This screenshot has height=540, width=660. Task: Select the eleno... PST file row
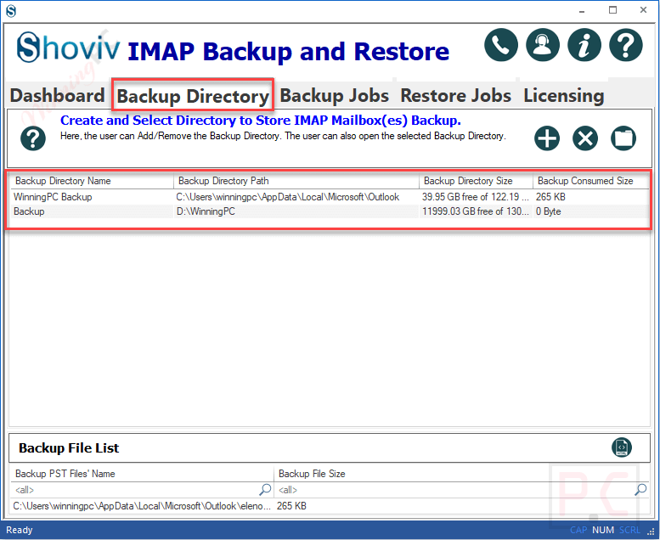(330, 506)
